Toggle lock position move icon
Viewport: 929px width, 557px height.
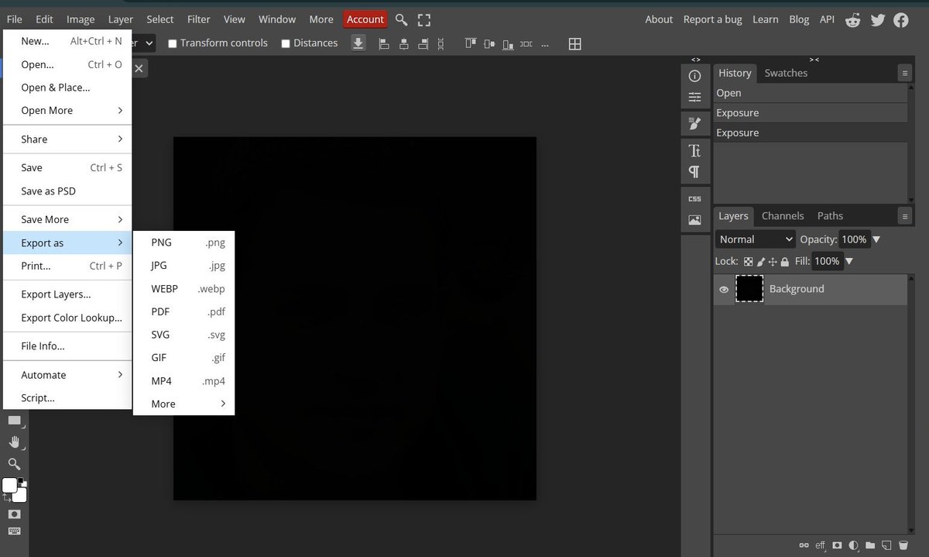(x=773, y=262)
